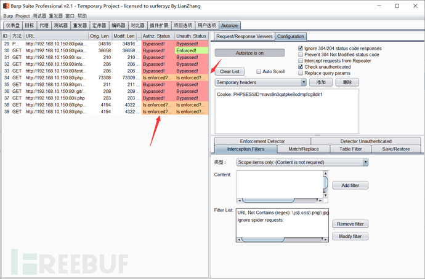The width and height of the screenshot is (425, 279).
Task: Sort by the Authz. Status column header
Action: (x=158, y=36)
